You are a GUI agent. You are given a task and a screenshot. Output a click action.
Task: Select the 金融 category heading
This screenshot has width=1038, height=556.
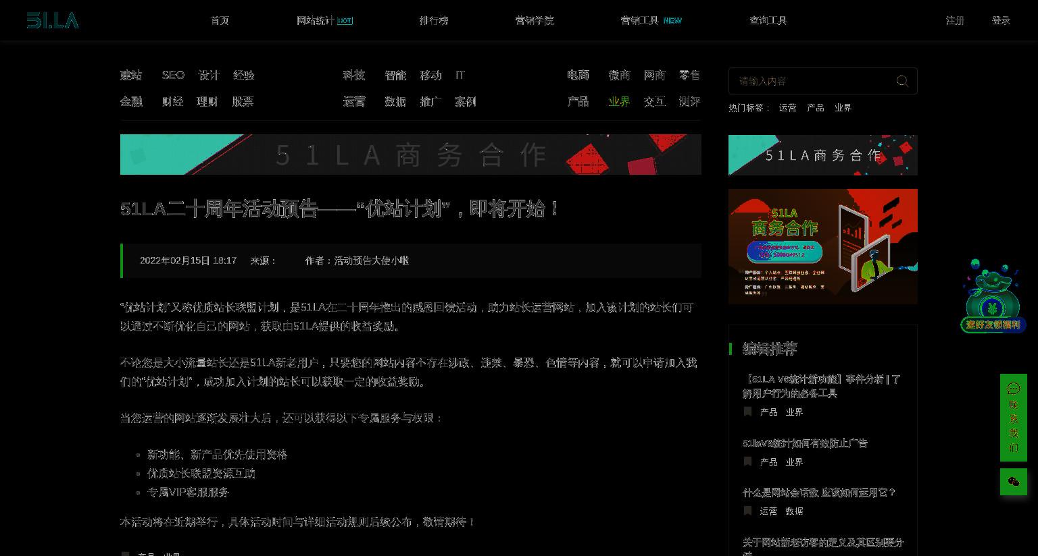tap(131, 101)
